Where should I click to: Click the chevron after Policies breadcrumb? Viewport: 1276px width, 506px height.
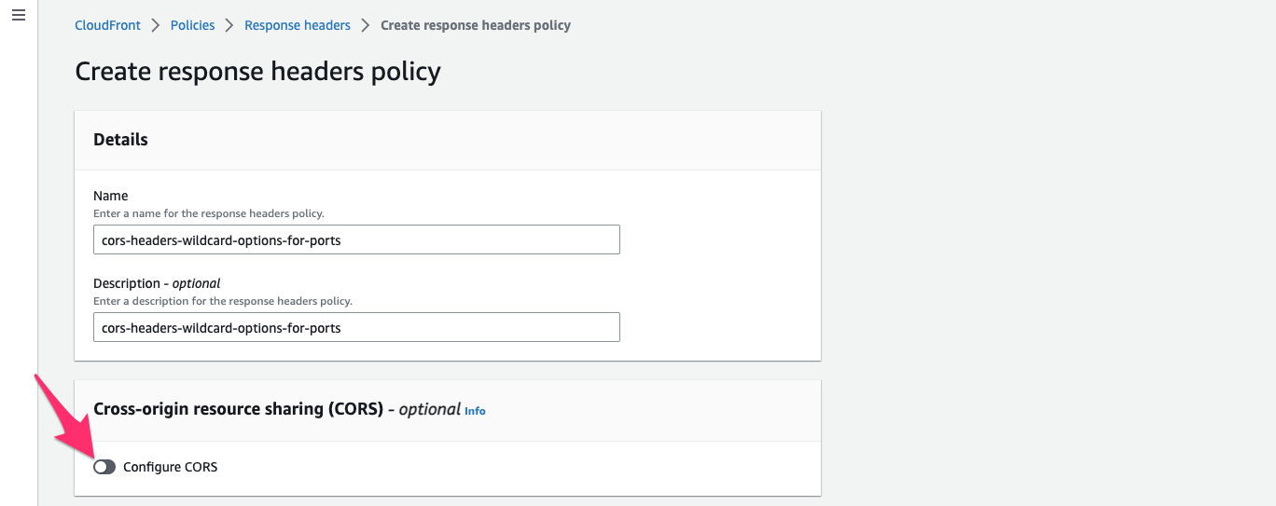click(x=229, y=25)
